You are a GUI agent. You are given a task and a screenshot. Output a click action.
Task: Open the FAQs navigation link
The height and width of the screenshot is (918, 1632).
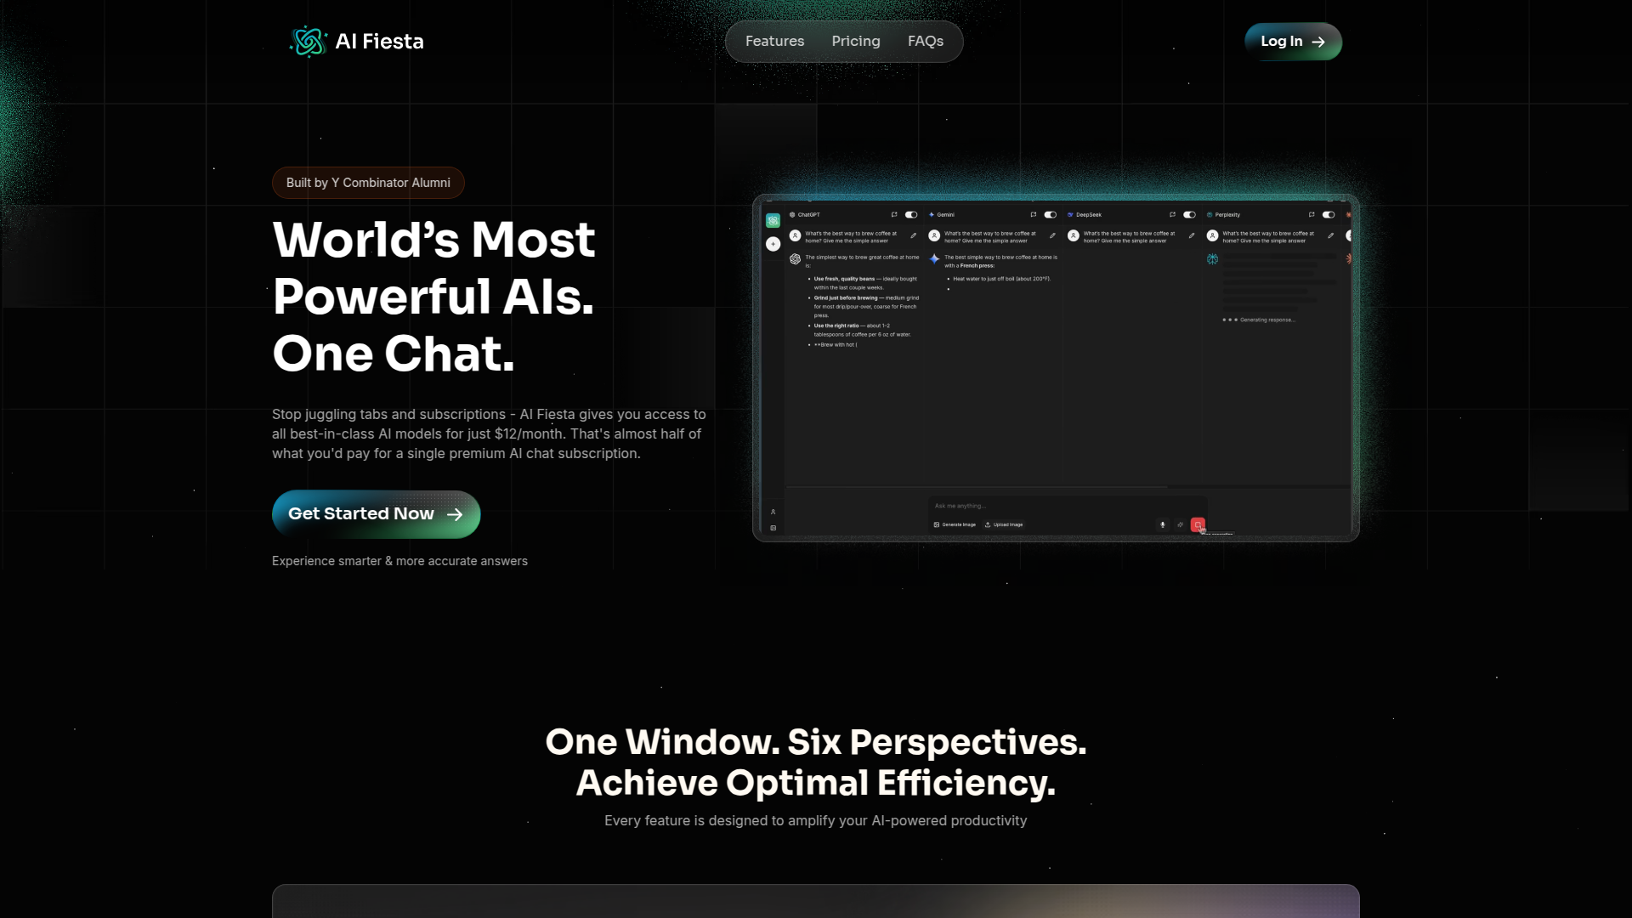[926, 41]
